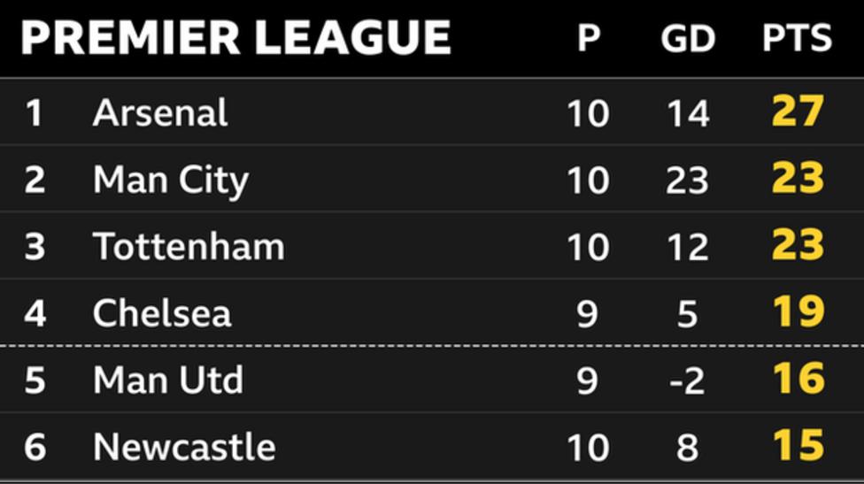Select Tottenham's goal difference of 12
The image size is (864, 484).
[x=687, y=246]
